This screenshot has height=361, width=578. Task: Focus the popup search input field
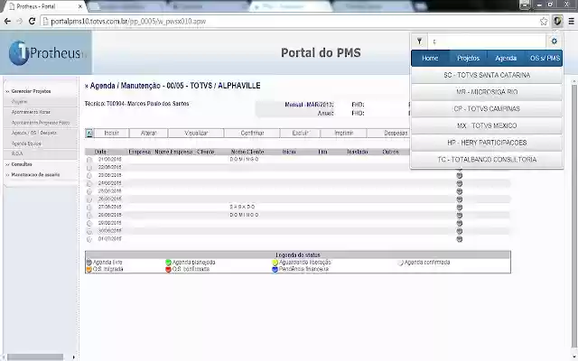pyautogui.click(x=487, y=42)
